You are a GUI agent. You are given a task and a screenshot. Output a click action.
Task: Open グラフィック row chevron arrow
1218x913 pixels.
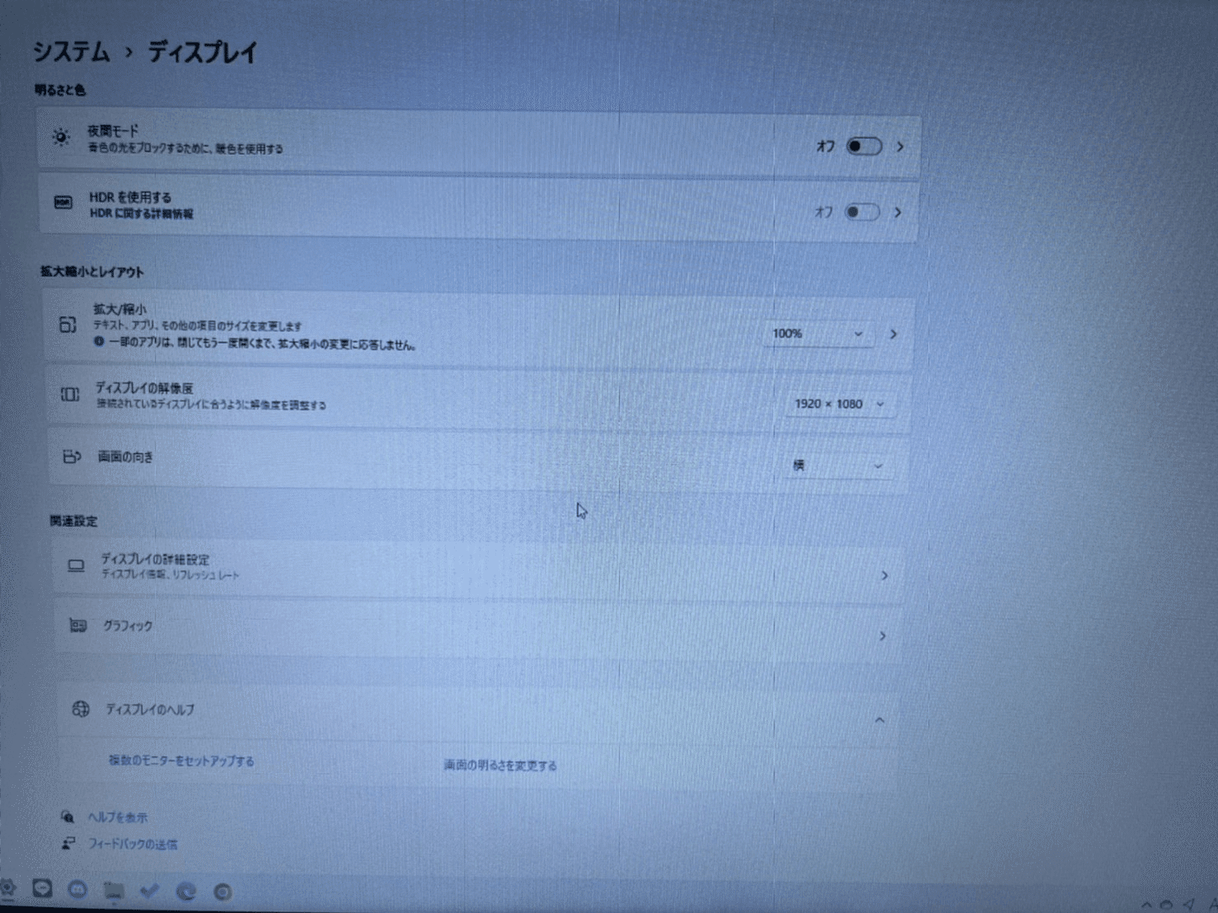tap(882, 636)
